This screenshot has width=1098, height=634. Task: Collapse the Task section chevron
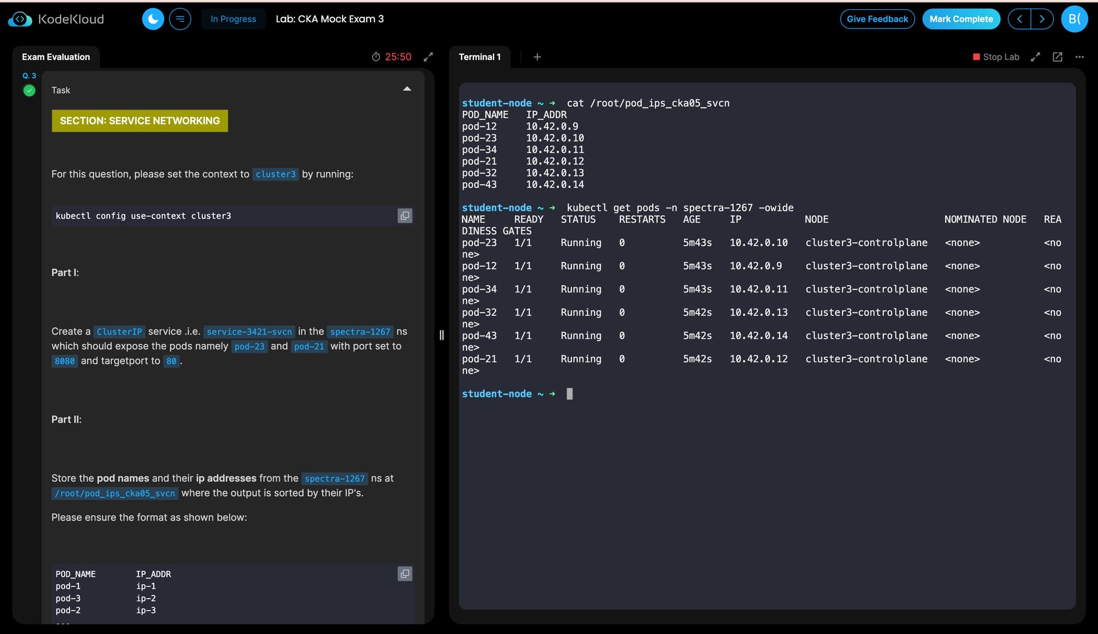(x=407, y=89)
